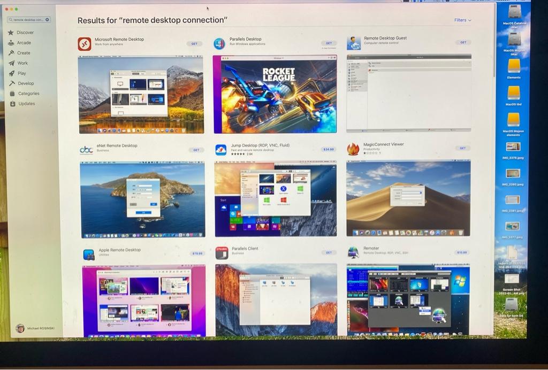Expand the Filters dropdown
Image resolution: width=548 pixels, height=370 pixels.
pyautogui.click(x=462, y=20)
